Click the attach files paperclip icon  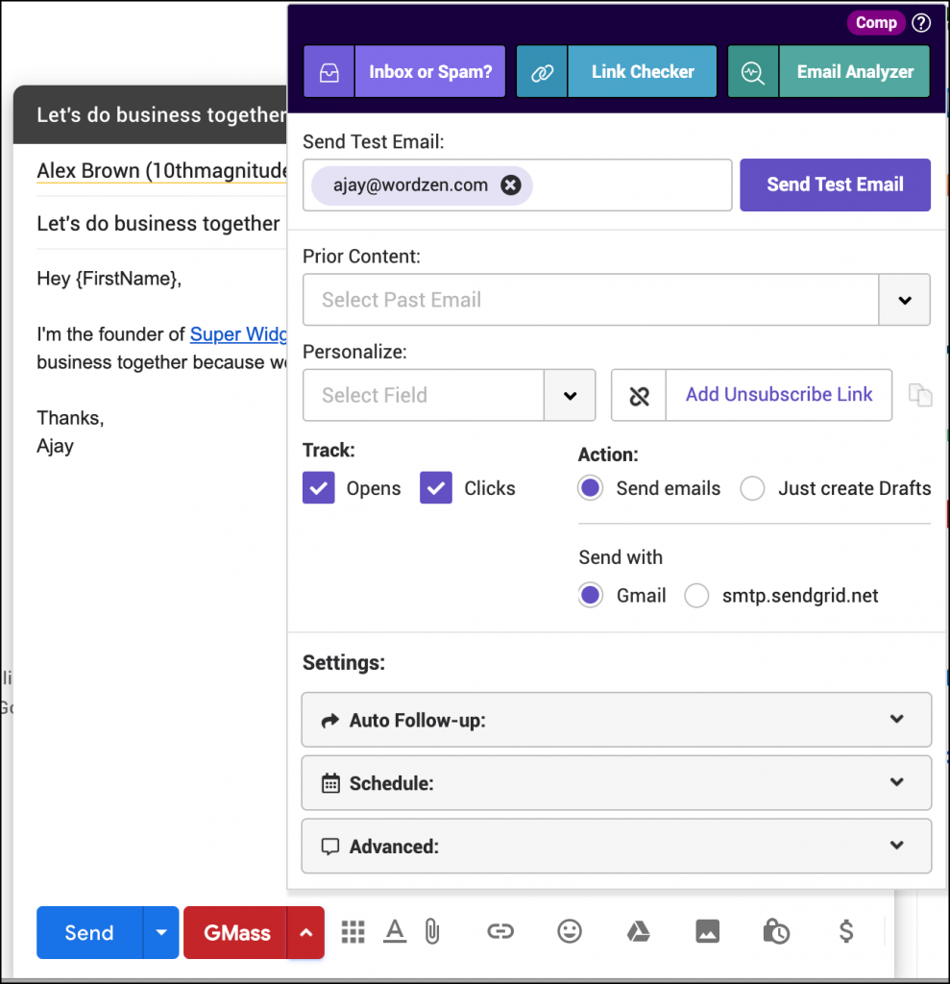pyautogui.click(x=431, y=931)
